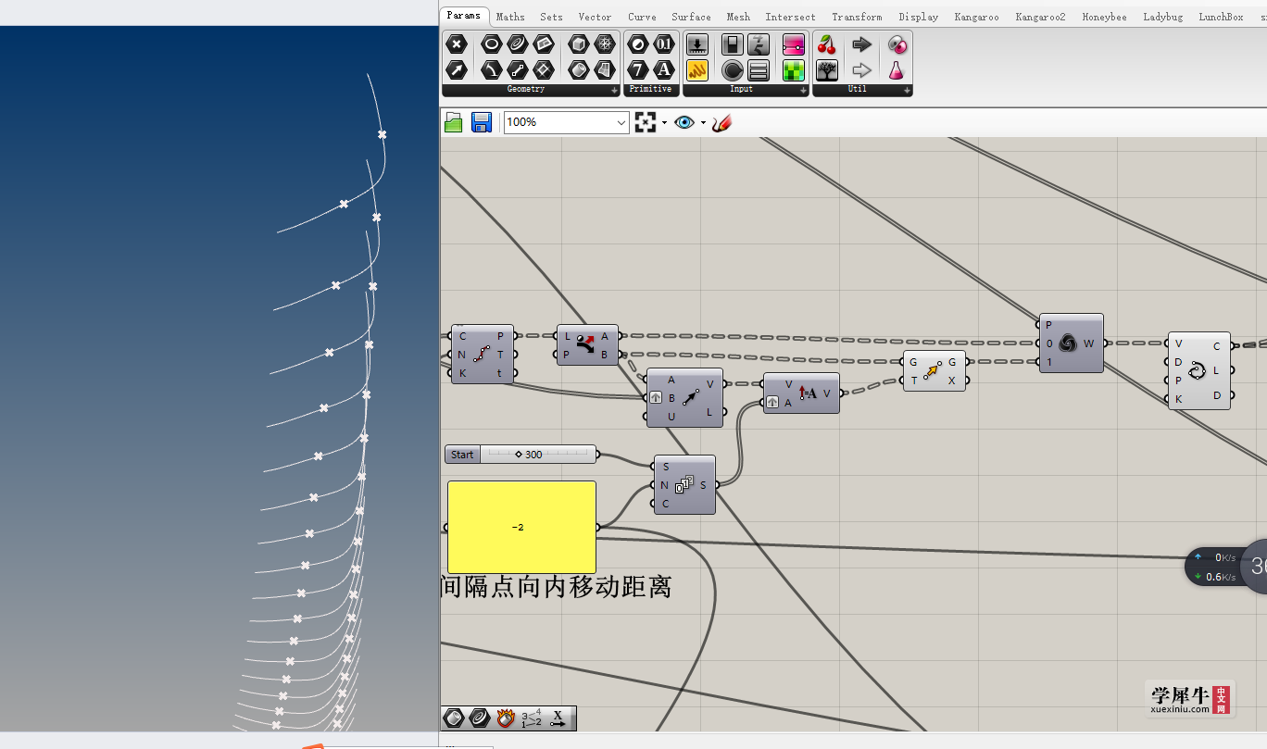Screen dimensions: 1267x749
Task: Expand the Input panel plus button
Action: [x=803, y=91]
